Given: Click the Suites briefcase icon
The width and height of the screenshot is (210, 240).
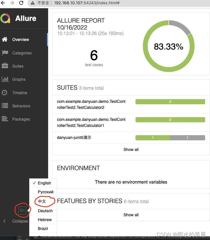Looking at the screenshot, I should tap(5, 66).
